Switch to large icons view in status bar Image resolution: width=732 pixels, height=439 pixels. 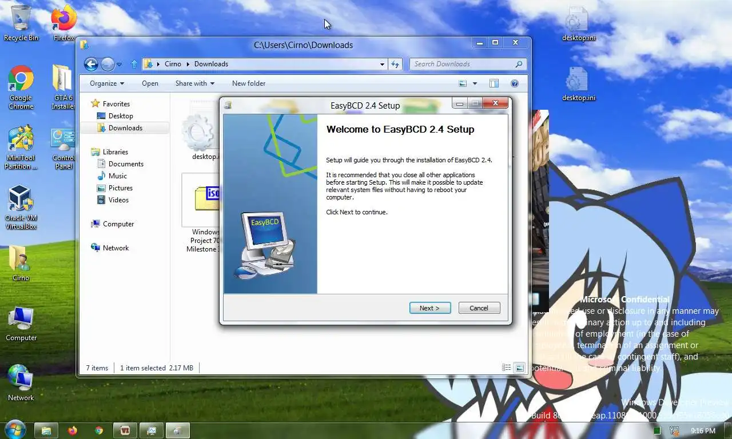(519, 368)
